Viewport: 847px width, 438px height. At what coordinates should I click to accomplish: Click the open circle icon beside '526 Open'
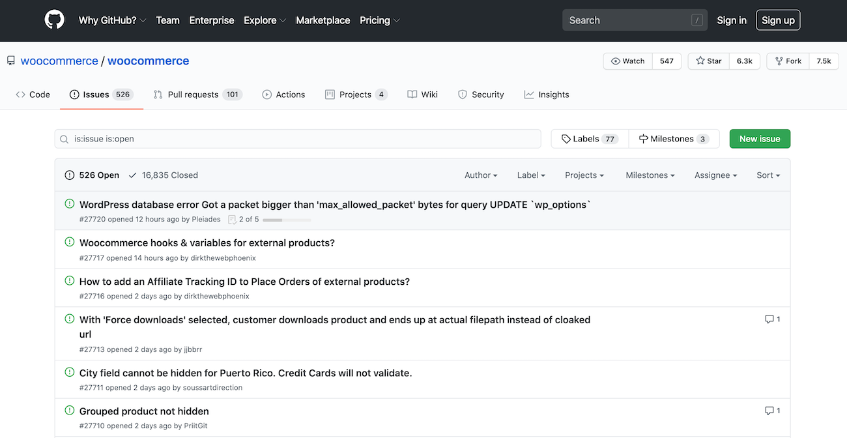(x=70, y=175)
